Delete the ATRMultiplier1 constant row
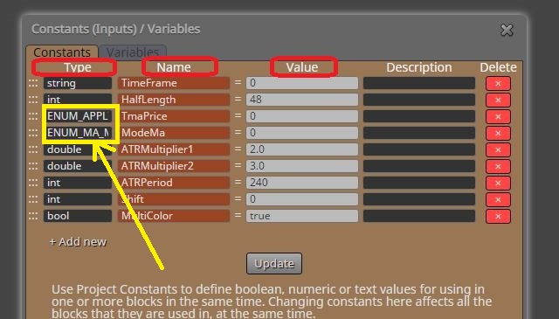Image resolution: width=559 pixels, height=319 pixels. click(x=498, y=149)
